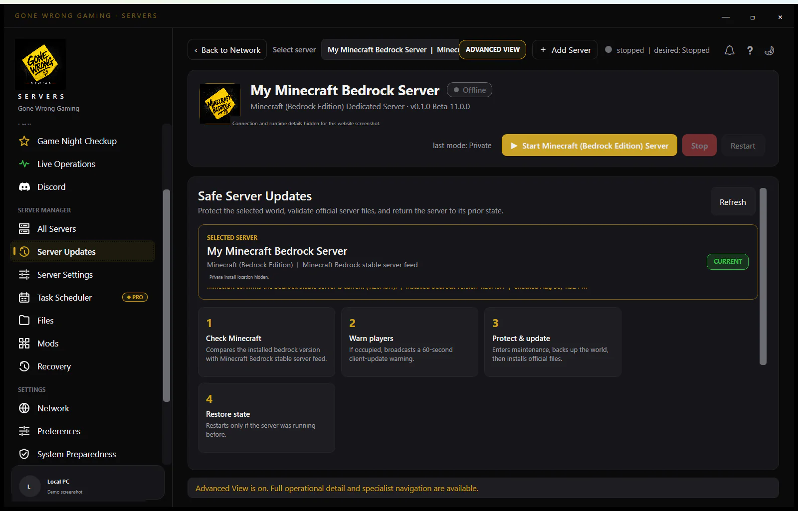This screenshot has width=798, height=511.
Task: Click the Mods blocks icon
Action: point(24,343)
